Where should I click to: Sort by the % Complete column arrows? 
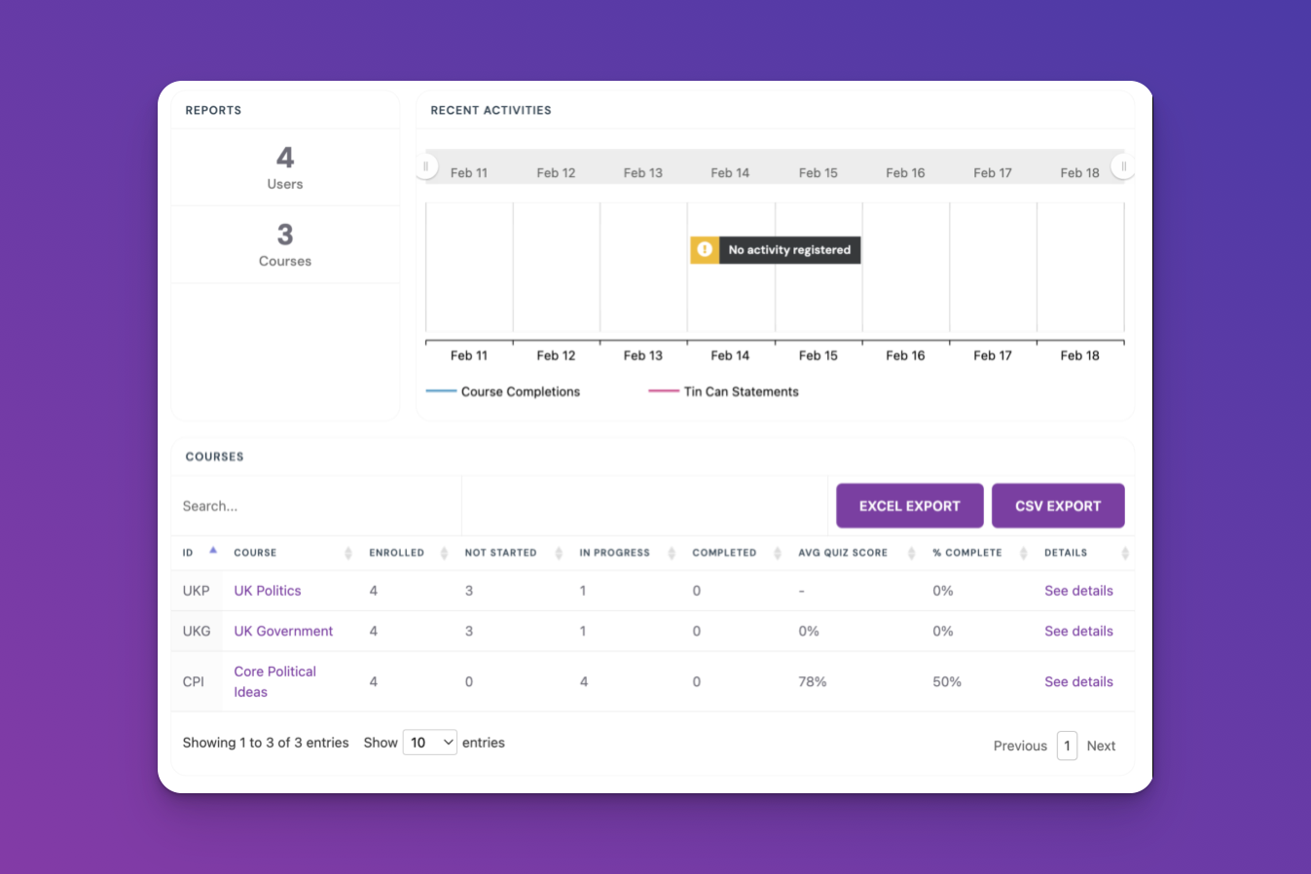[1023, 553]
